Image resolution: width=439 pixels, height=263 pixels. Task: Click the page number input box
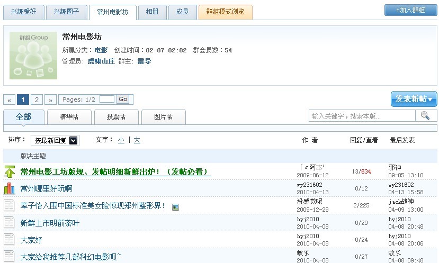107,99
